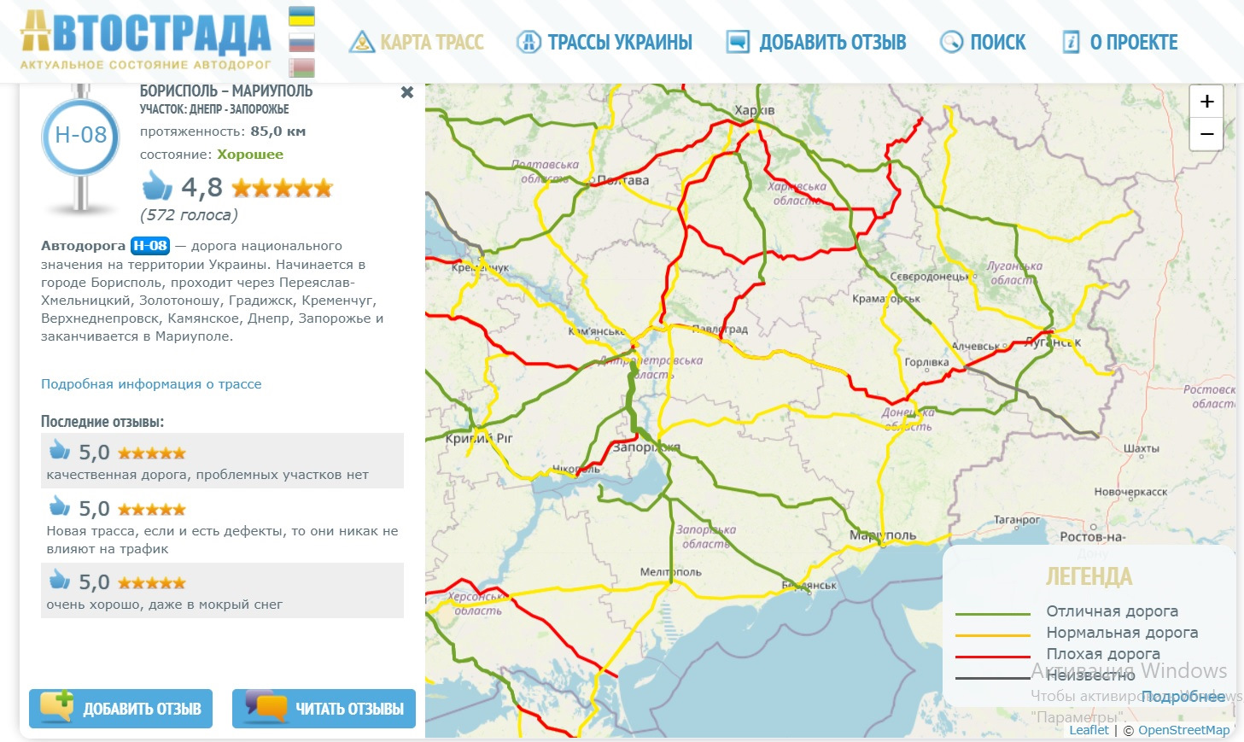Click the yellow Нормальная дорога legend line

point(992,635)
